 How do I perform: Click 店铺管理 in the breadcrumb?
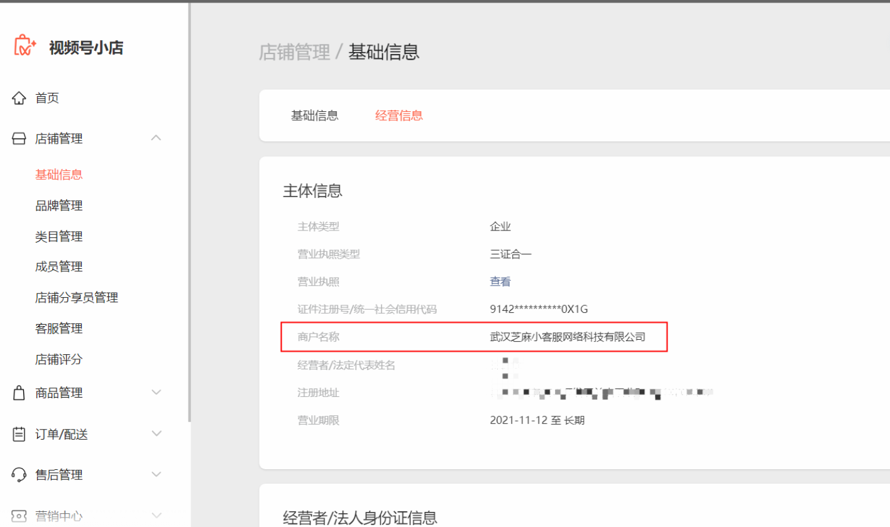[295, 52]
